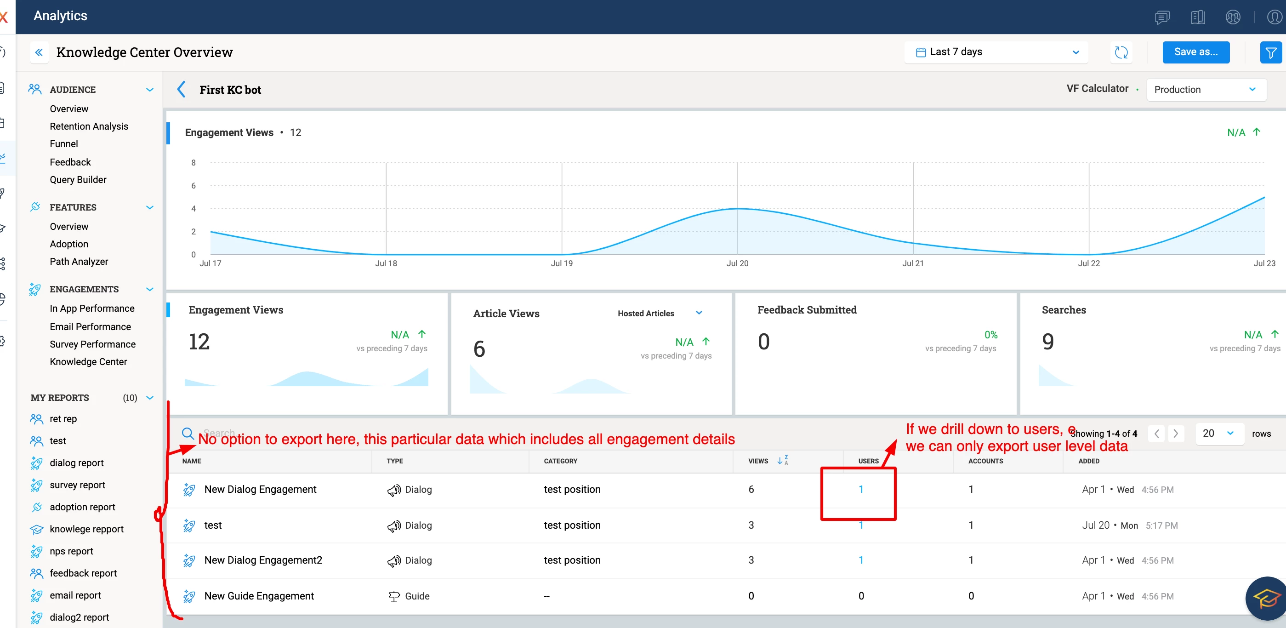Click rocket icon of New Dialog Engagement row
1286x628 pixels.
pos(189,489)
